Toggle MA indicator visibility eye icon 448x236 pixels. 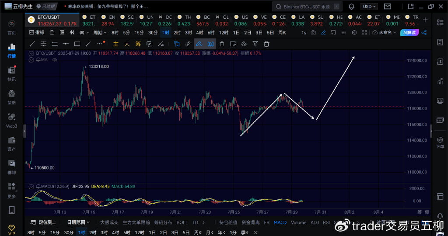pos(55,59)
